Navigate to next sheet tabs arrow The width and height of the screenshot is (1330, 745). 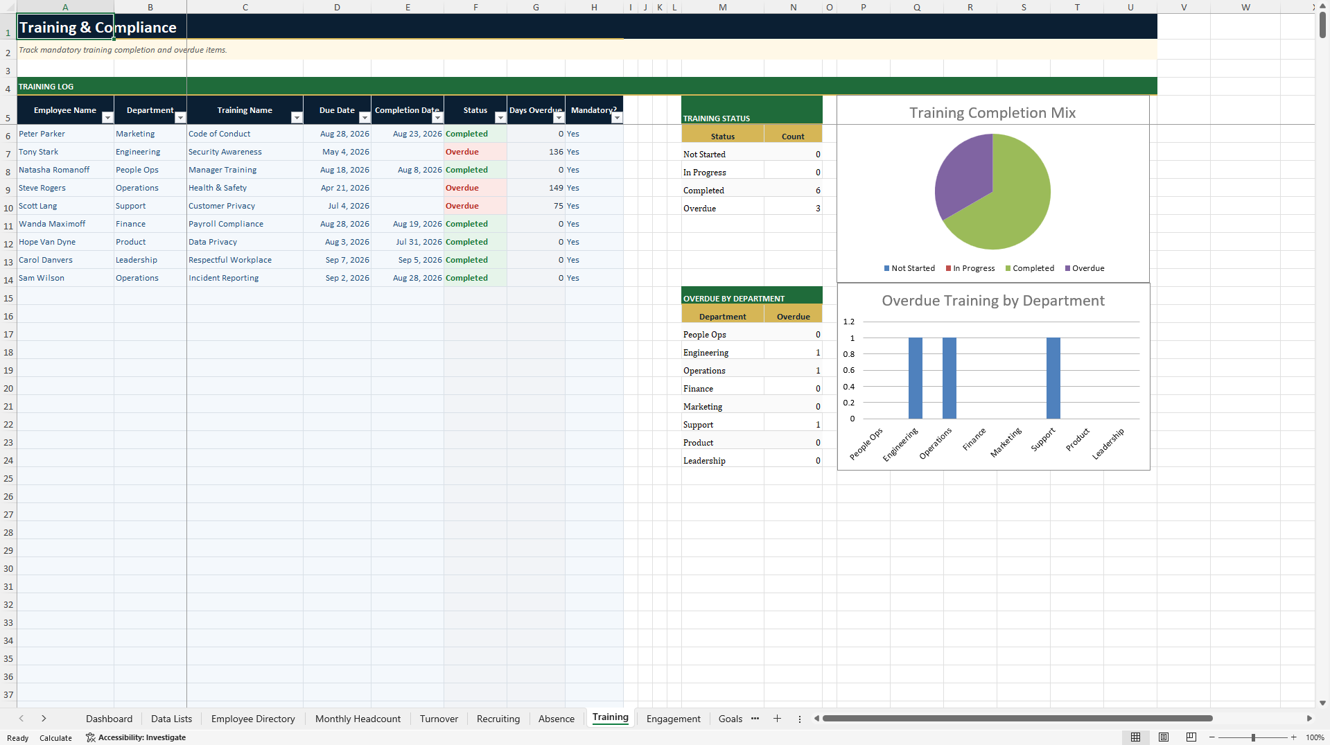(44, 719)
